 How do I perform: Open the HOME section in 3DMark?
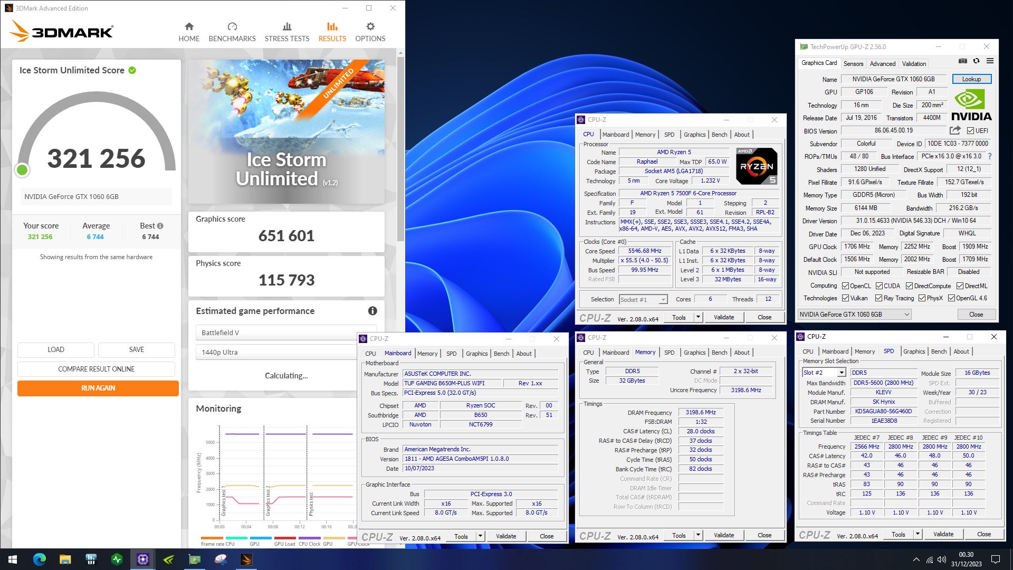189,32
